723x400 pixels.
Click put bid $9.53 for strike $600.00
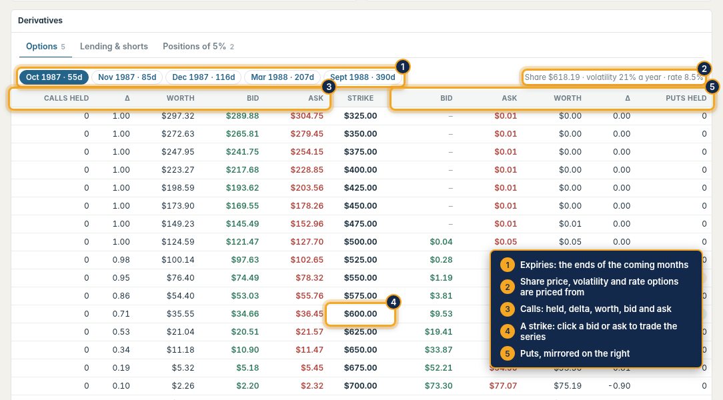(442, 313)
